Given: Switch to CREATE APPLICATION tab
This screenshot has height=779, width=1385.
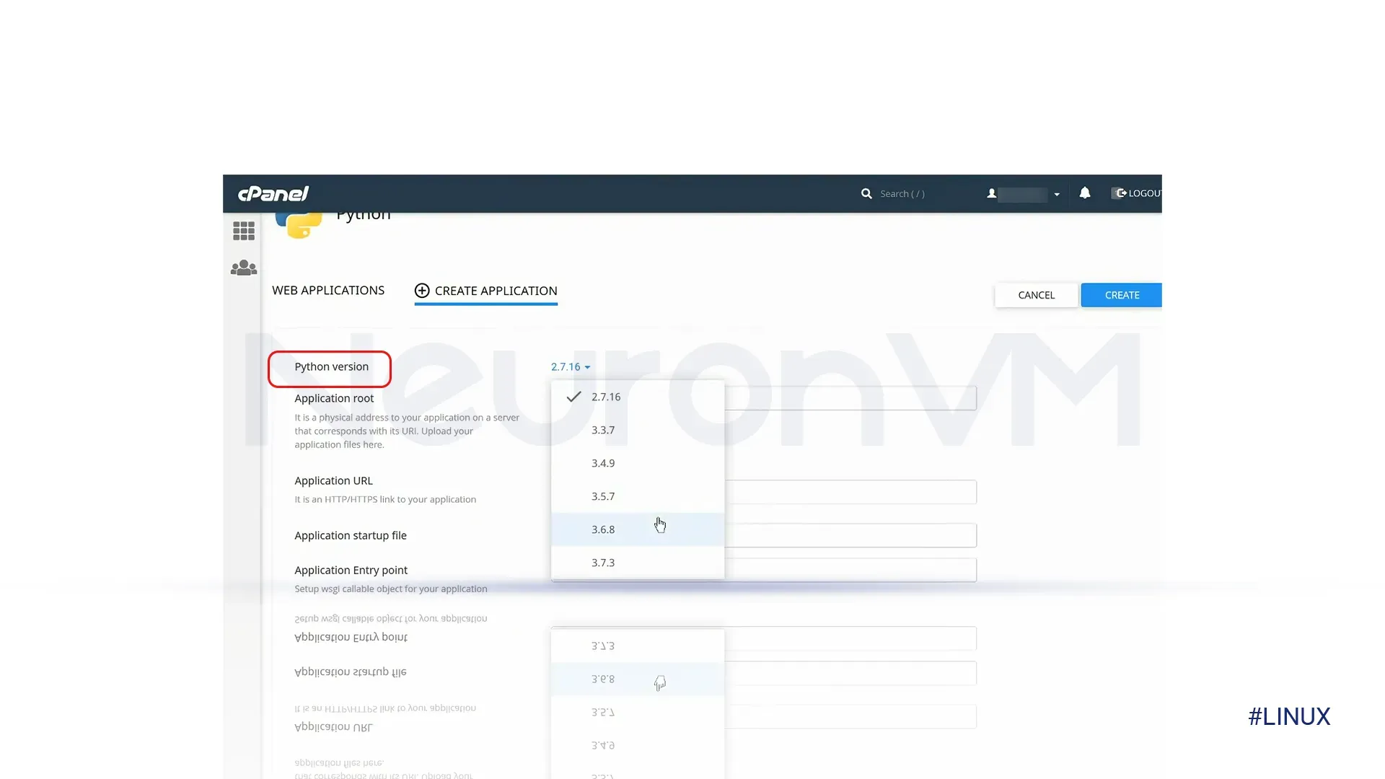Looking at the screenshot, I should point(486,290).
